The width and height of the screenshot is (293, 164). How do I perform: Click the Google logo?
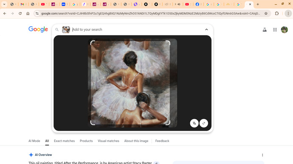coord(38,30)
